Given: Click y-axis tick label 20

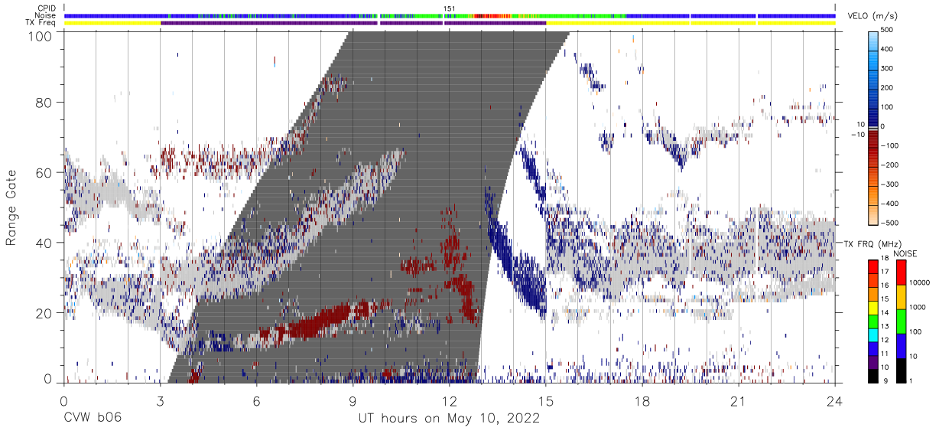Looking at the screenshot, I should [44, 313].
